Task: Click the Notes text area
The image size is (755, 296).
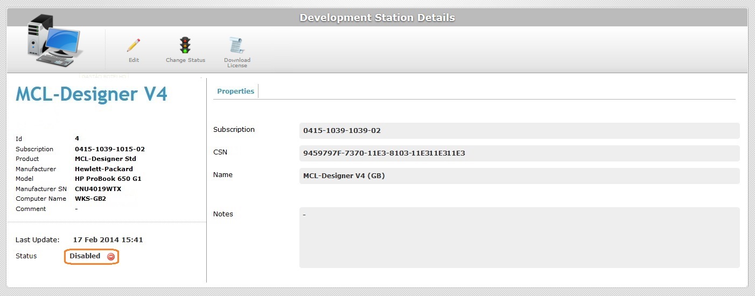Action: [x=519, y=237]
